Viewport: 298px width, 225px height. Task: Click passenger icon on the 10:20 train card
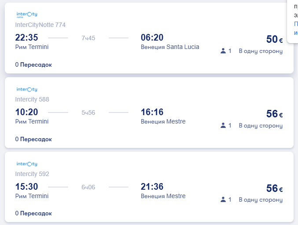coord(223,126)
